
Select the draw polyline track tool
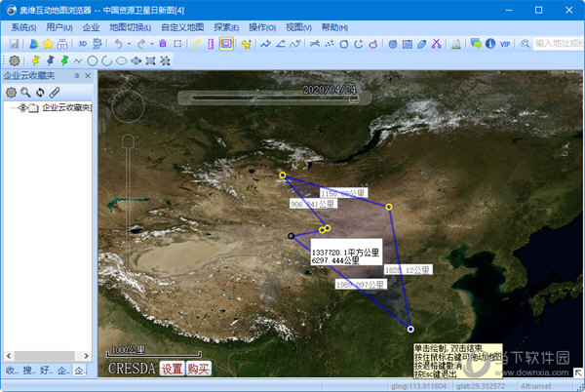tap(265, 44)
